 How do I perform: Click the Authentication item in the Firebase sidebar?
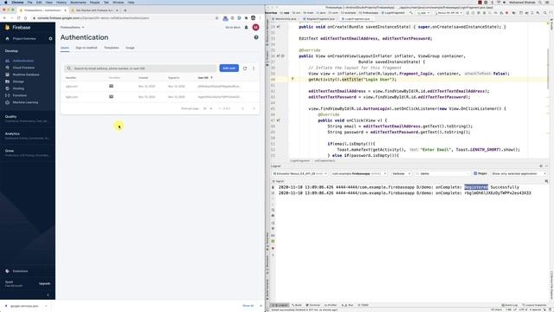(23, 61)
